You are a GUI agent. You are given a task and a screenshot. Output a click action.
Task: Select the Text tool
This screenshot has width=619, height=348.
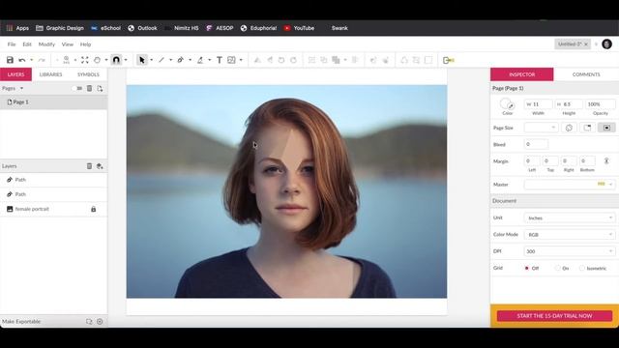(220, 60)
